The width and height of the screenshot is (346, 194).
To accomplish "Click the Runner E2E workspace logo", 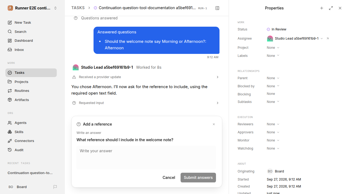I will (x=10, y=8).
